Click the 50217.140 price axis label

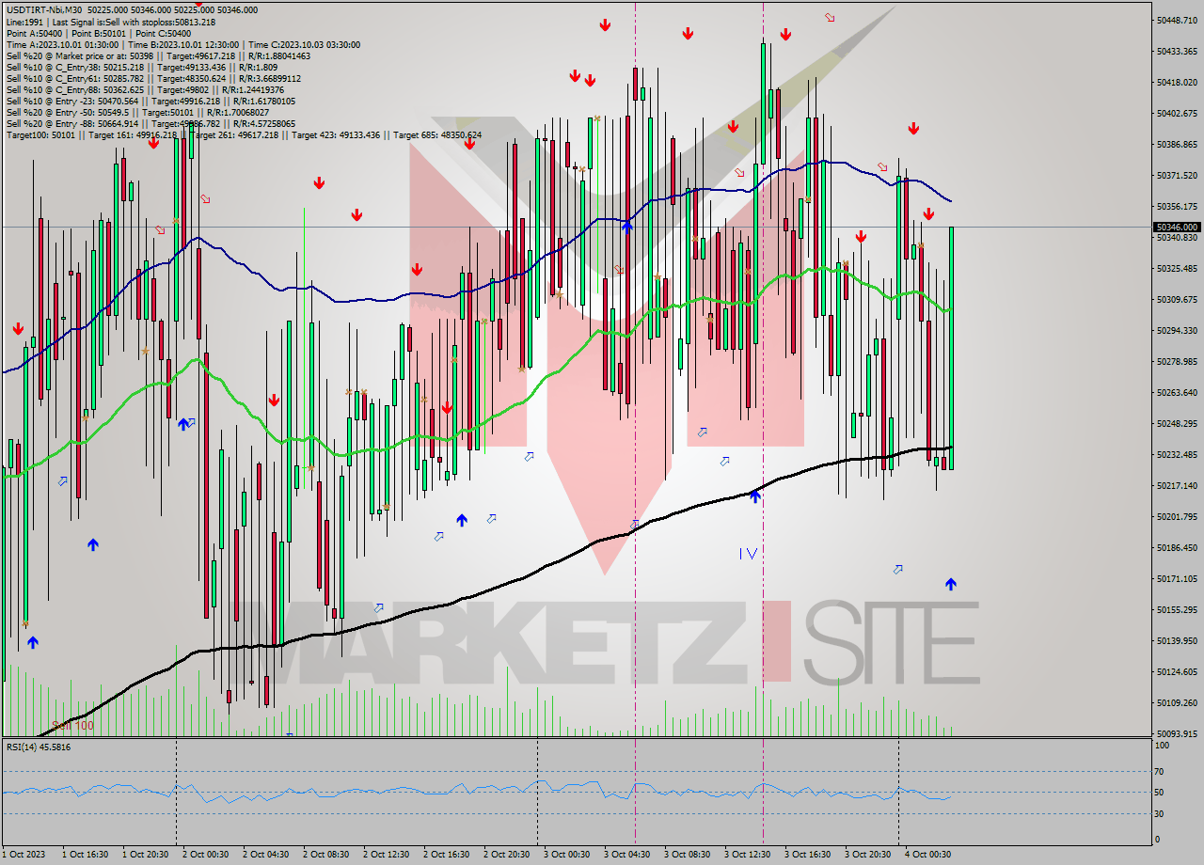click(x=1176, y=485)
